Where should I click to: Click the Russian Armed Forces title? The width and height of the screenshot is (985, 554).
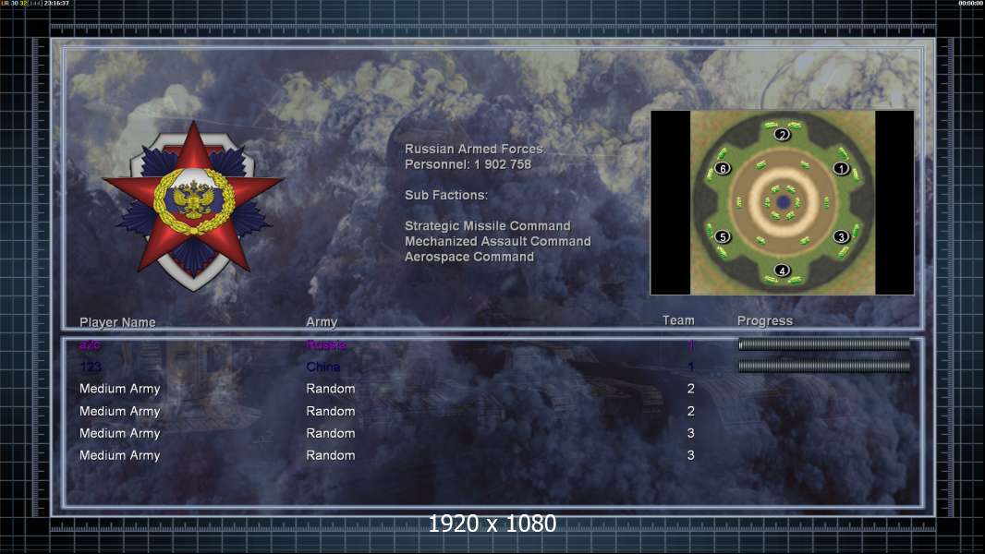(475, 149)
